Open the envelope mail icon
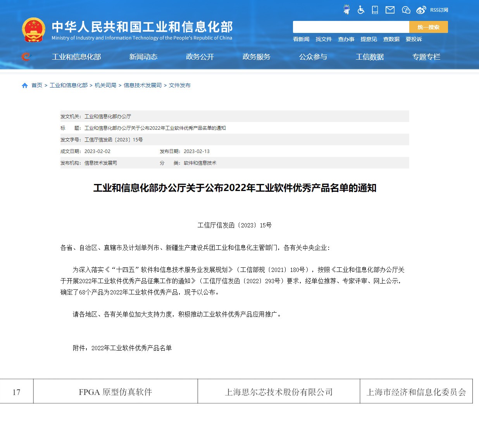The image size is (479, 430). point(390,10)
